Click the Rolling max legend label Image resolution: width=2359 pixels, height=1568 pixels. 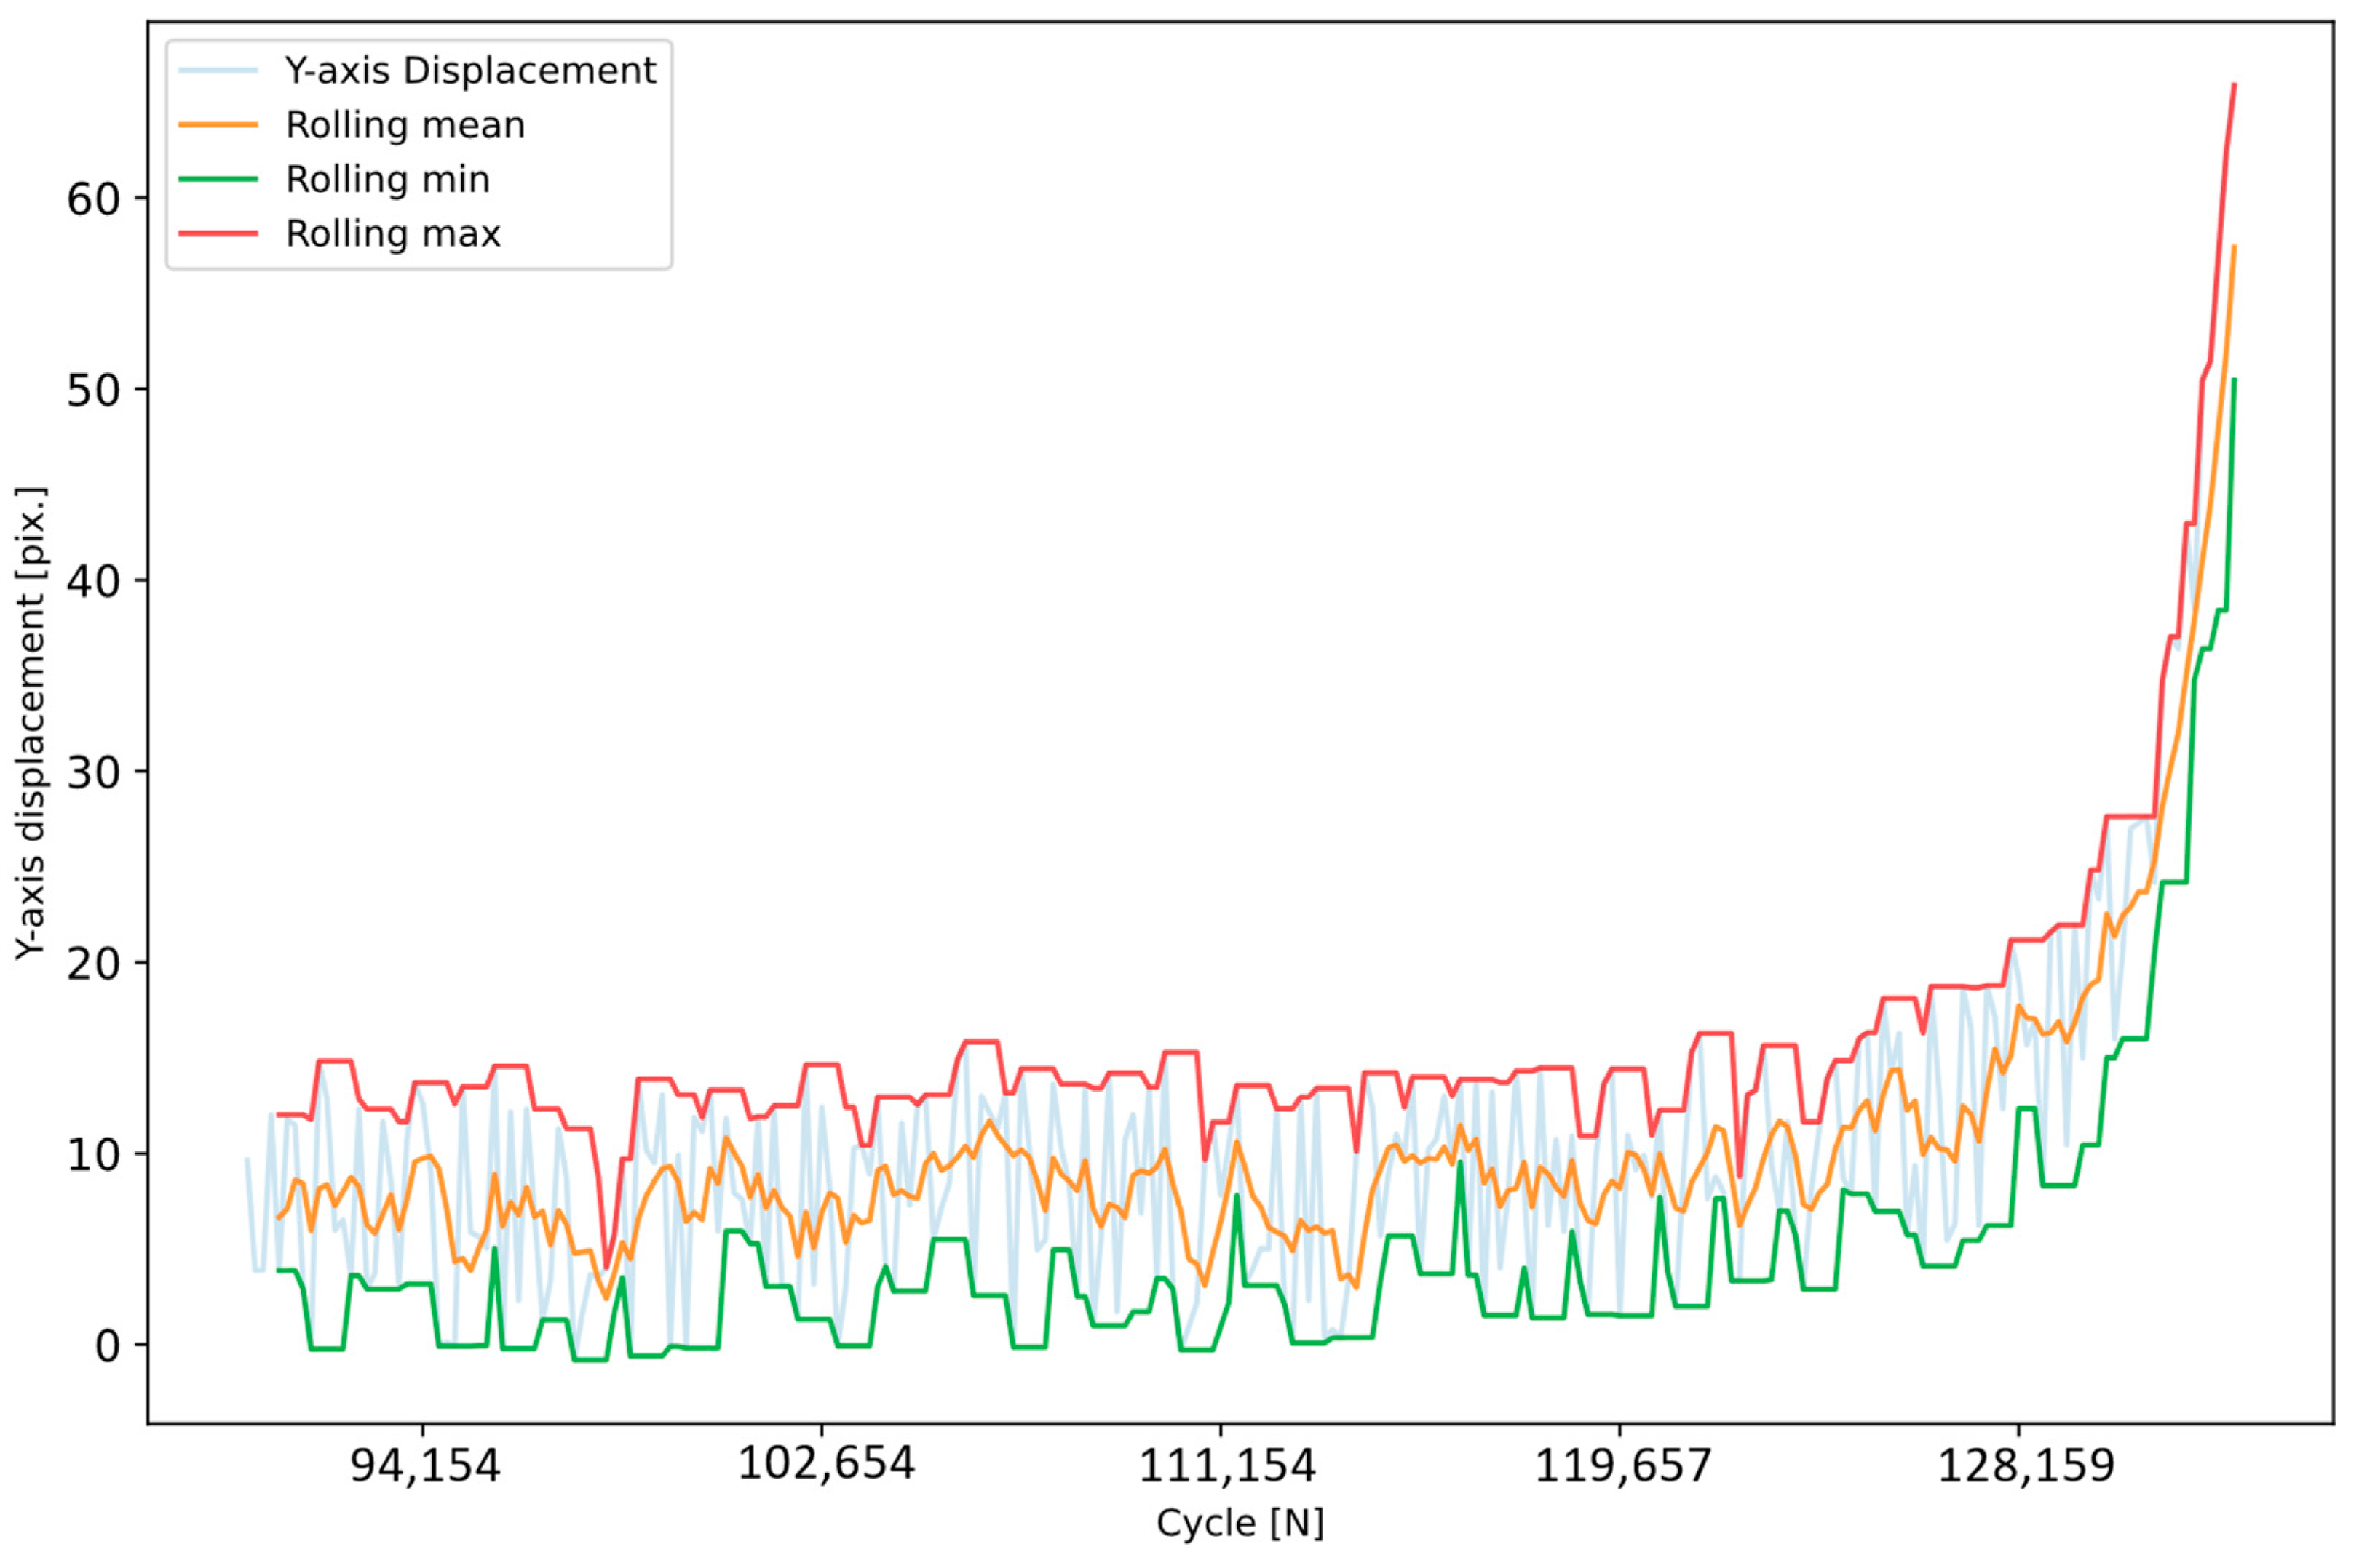point(392,234)
